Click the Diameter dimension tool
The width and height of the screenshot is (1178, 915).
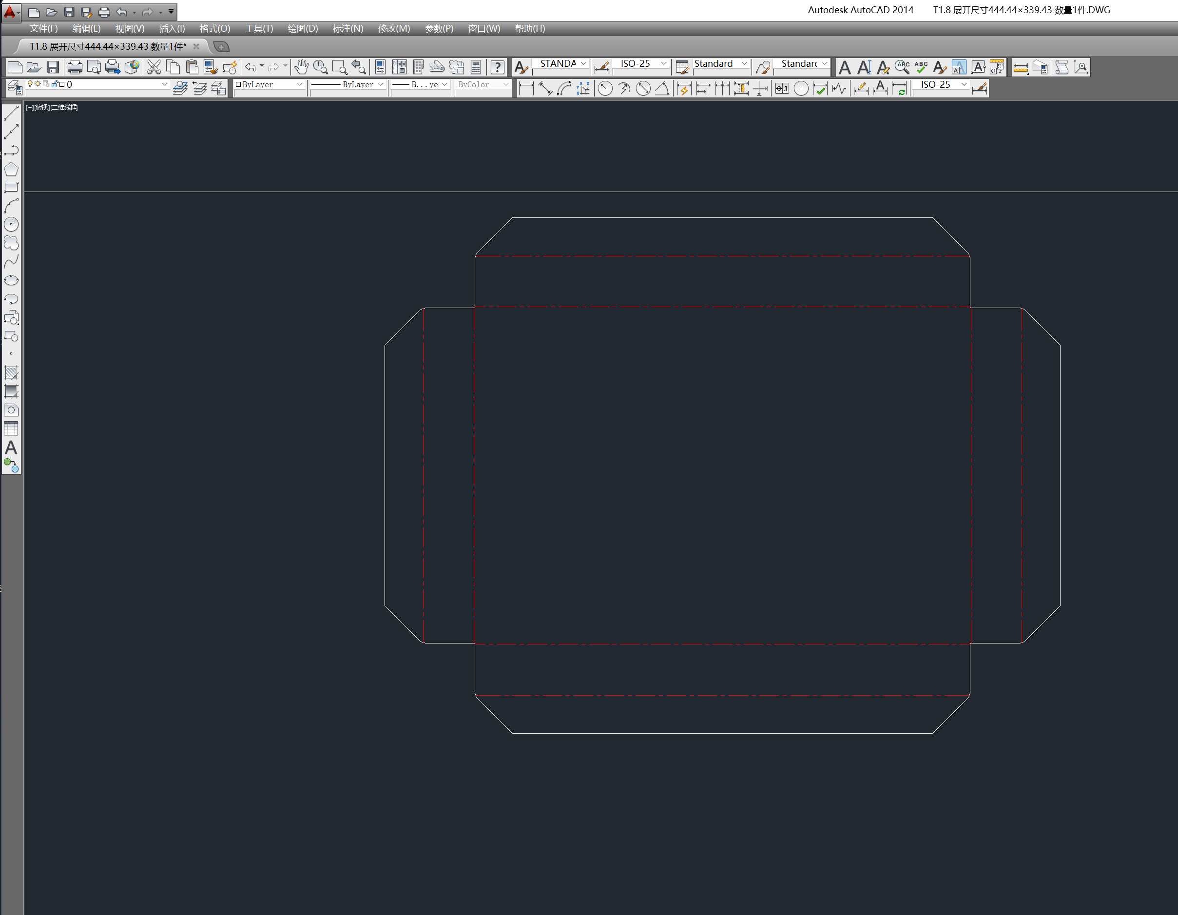click(x=643, y=88)
